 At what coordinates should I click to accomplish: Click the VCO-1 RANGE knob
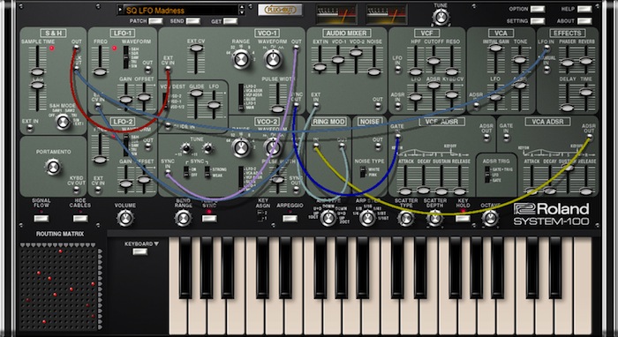point(241,59)
